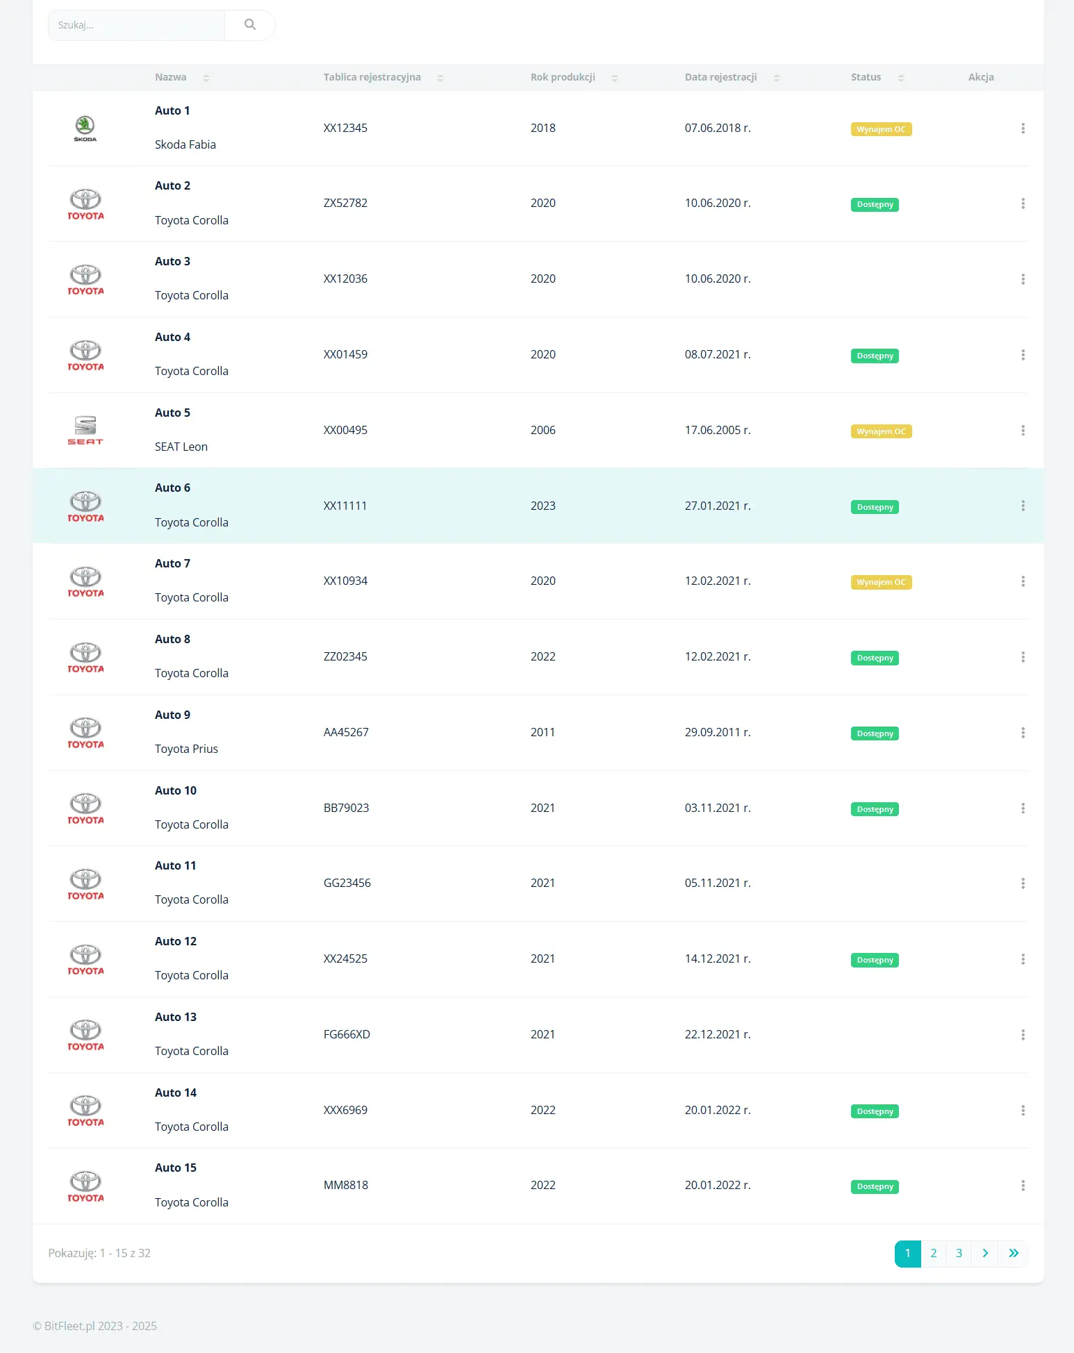Sort by Rok produkcji column
Screen dimensions: 1074x1353
click(575, 77)
